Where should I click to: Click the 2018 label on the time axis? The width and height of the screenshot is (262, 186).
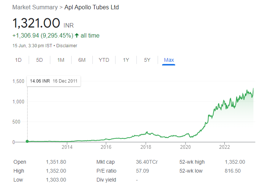point(146,147)
